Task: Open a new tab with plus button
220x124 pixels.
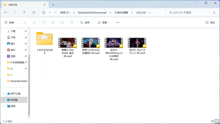Action: pyautogui.click(x=53, y=5)
